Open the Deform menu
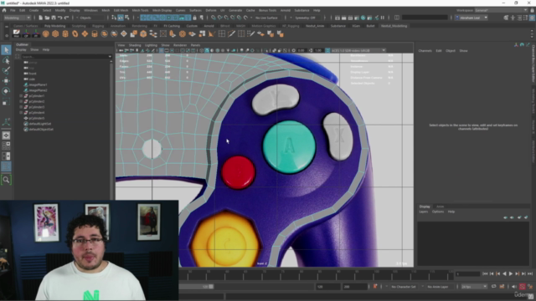Image resolution: width=536 pixels, height=301 pixels. tap(211, 10)
